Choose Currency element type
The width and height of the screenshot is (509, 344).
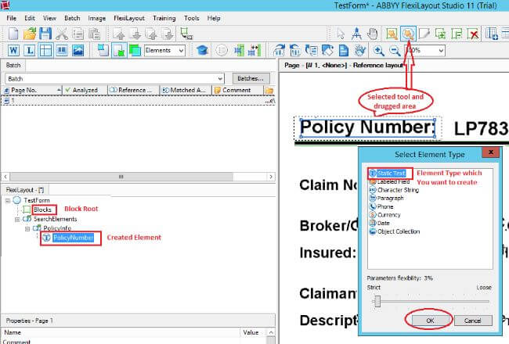coord(388,215)
